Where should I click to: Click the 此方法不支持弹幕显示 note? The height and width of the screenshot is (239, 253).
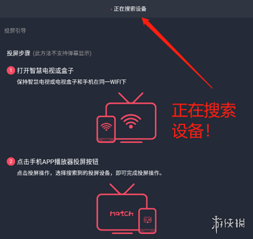(62, 53)
